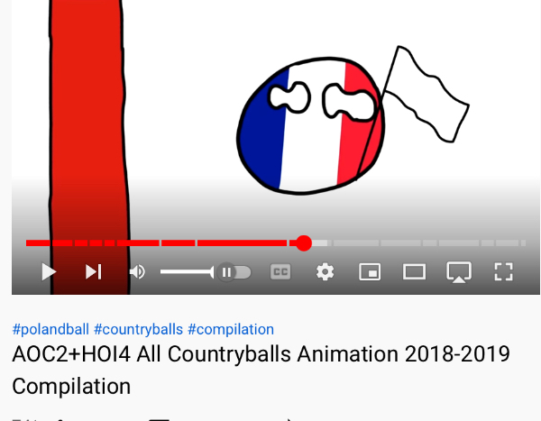Click the France countryball in video

pos(311,126)
